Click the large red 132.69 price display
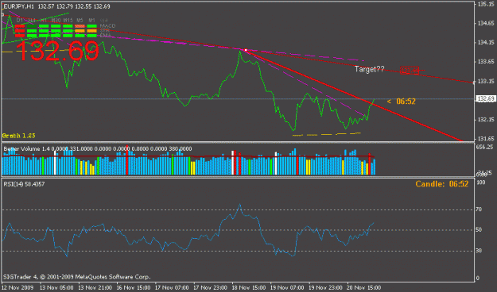Screen dimensions: 497x292 (57, 52)
